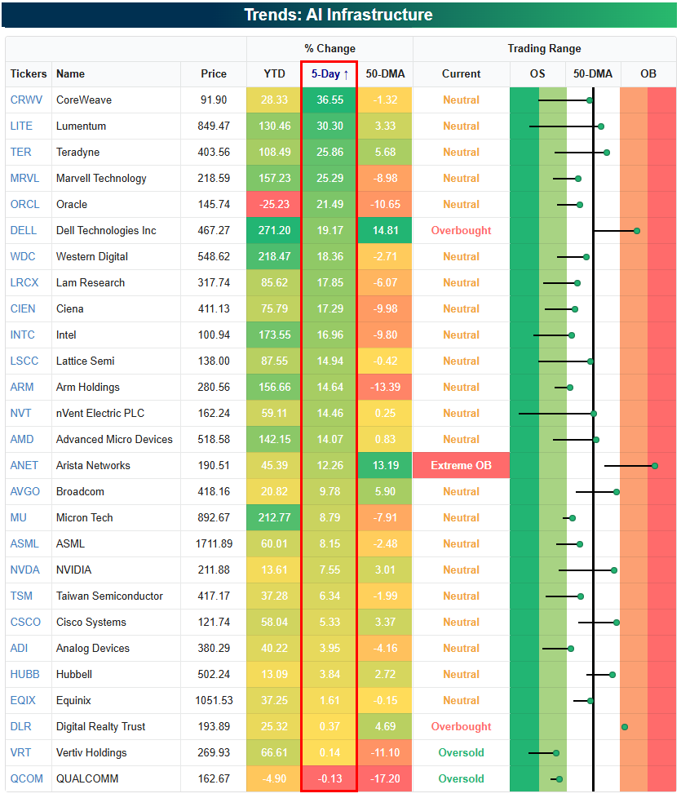Click the Current trading range header
The image size is (681, 798).
[x=461, y=73]
